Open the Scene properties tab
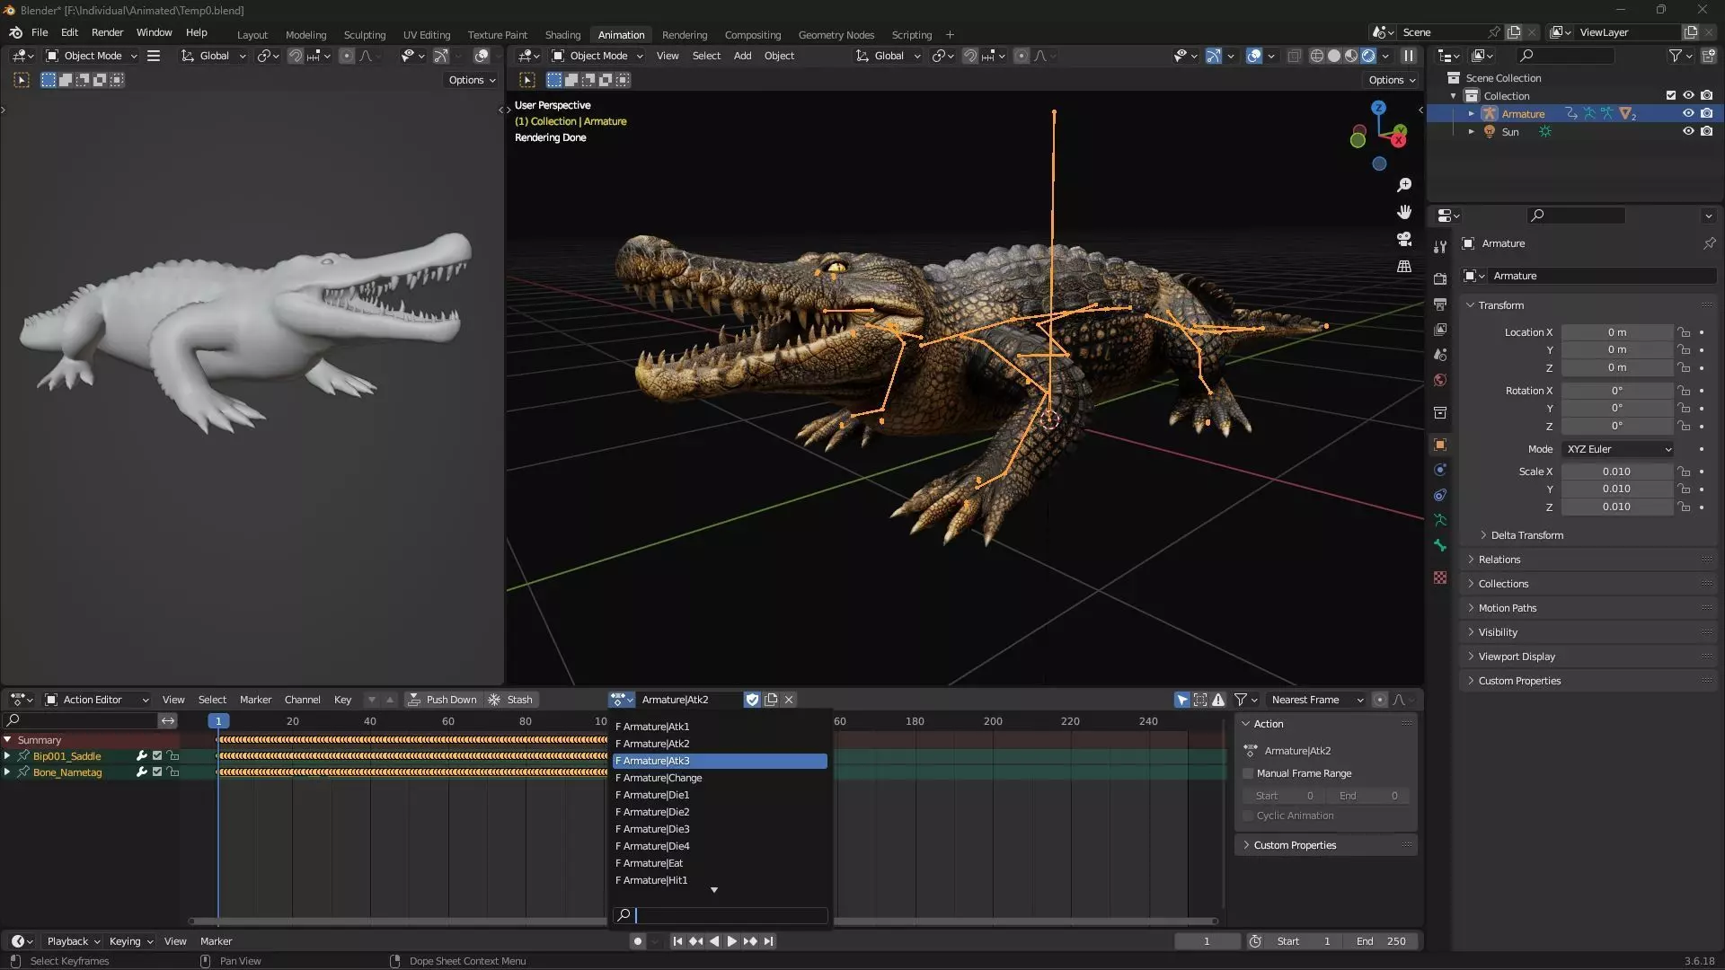The image size is (1725, 970). tap(1440, 355)
